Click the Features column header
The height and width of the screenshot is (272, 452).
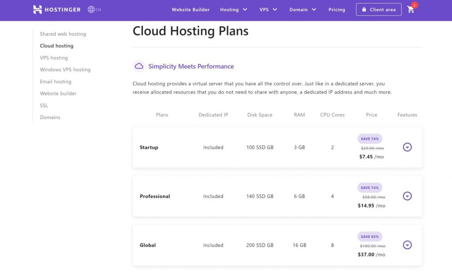(x=407, y=115)
